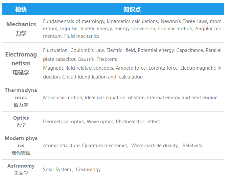Click the word Cosmology
The width and height of the screenshot is (231, 184).
tap(88, 170)
